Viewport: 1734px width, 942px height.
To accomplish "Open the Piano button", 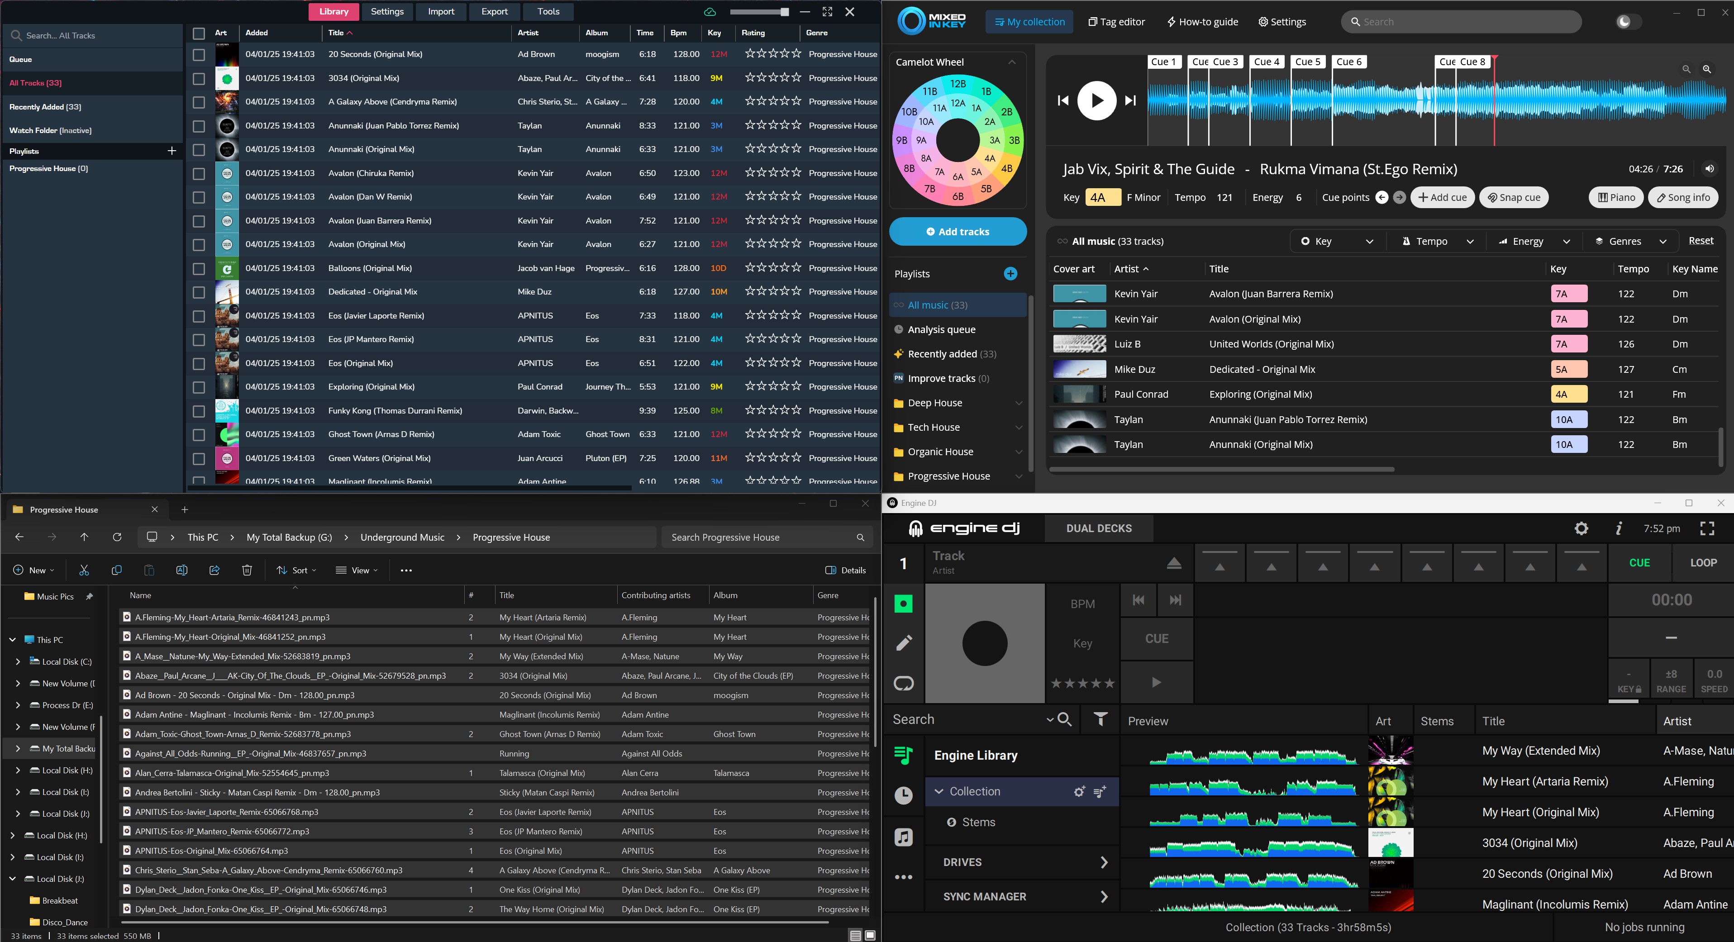I will coord(1615,197).
